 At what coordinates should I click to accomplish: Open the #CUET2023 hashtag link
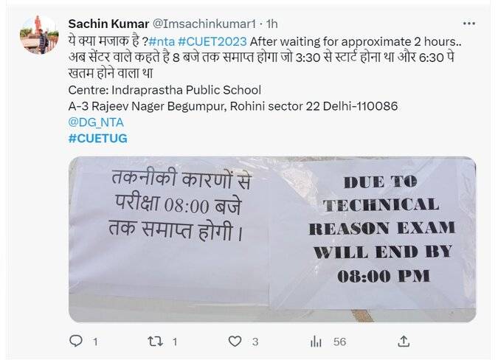pyautogui.click(x=212, y=41)
